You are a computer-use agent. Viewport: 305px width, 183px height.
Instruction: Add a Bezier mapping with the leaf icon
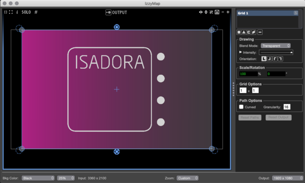point(254,32)
